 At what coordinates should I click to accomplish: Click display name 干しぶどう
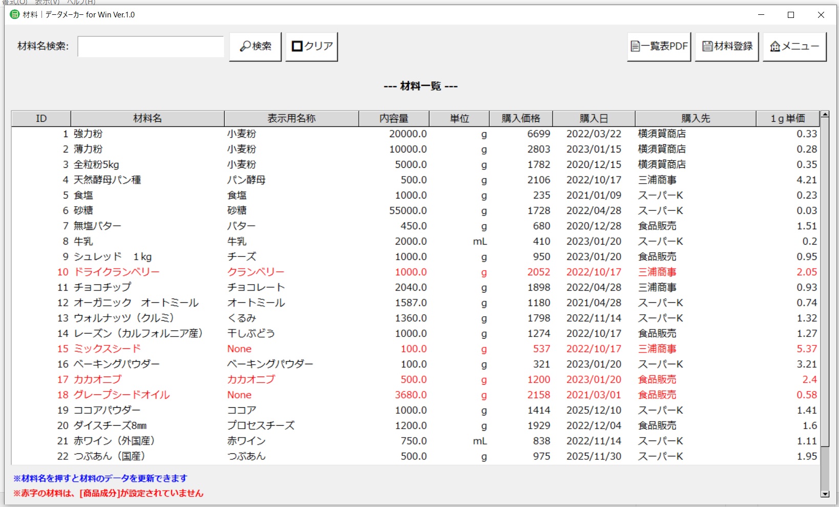(251, 334)
